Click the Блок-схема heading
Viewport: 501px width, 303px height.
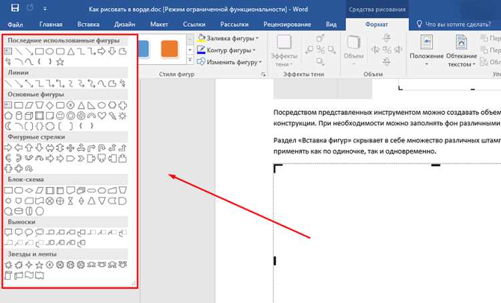point(25,180)
